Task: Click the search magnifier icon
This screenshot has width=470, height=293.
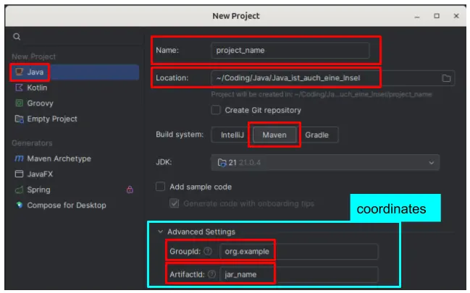Action: point(17,37)
